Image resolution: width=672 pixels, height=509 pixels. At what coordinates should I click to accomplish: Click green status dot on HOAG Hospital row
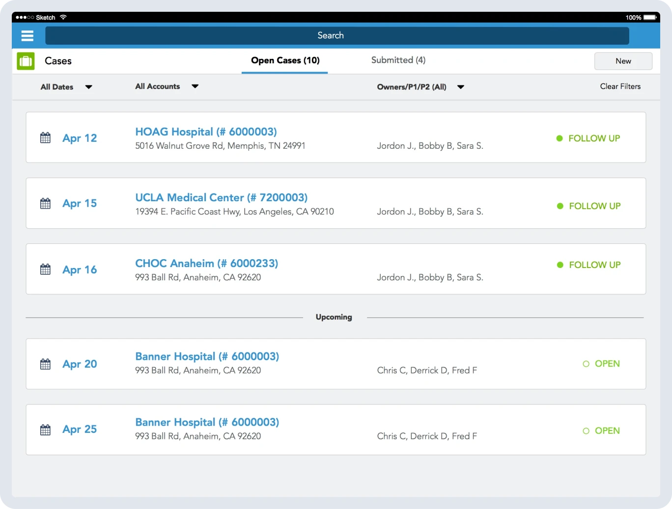[x=559, y=138]
